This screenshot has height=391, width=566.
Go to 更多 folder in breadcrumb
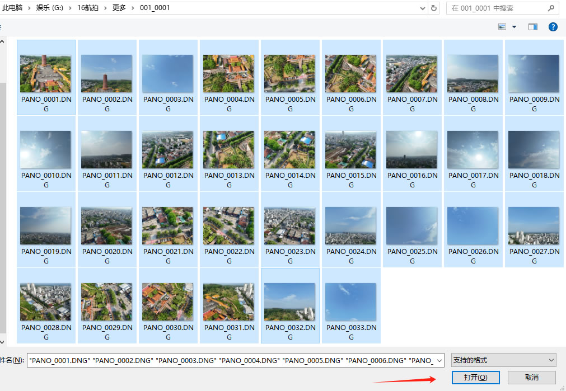tap(120, 8)
